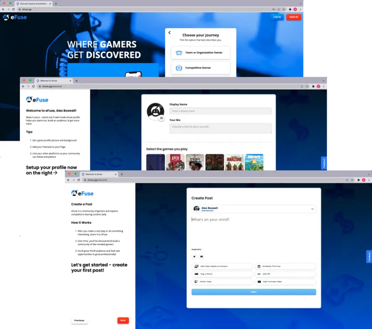Open extensions puzzle icon in front window
The width and height of the screenshot is (372, 329).
tap(358, 180)
